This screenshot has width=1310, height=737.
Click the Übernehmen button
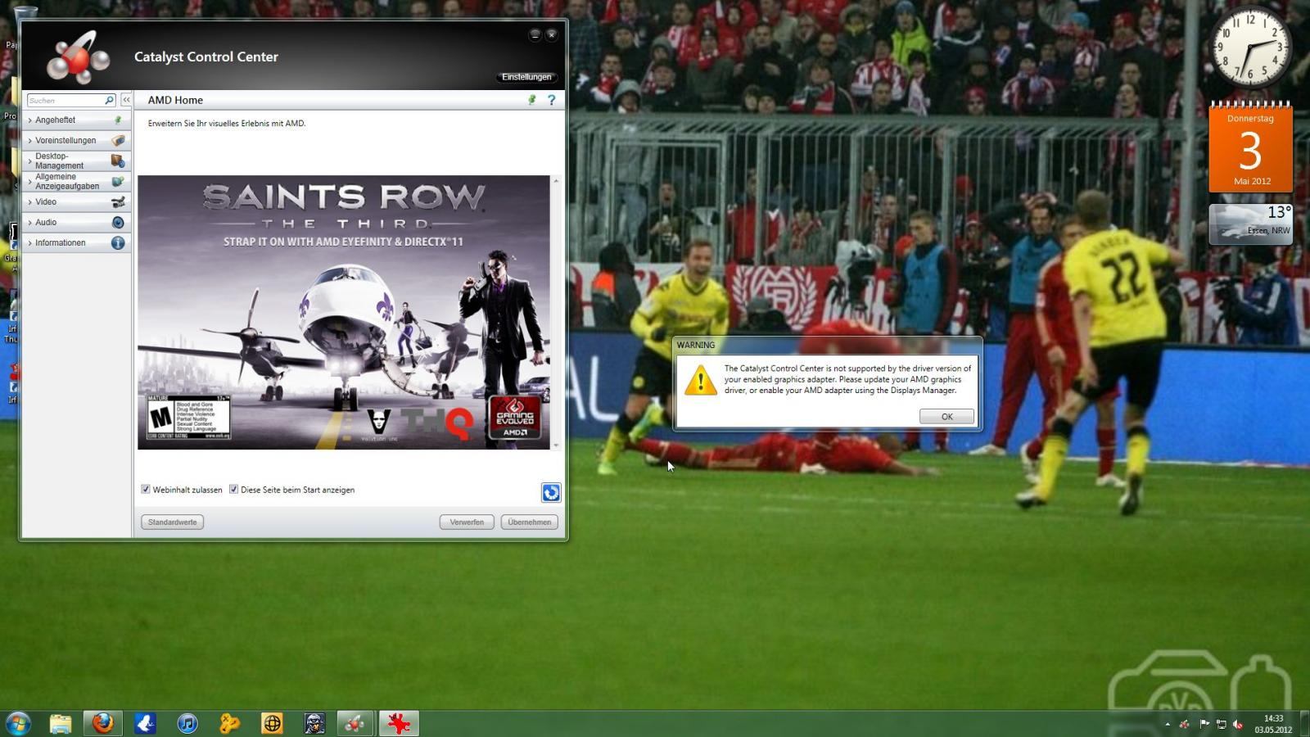click(530, 522)
